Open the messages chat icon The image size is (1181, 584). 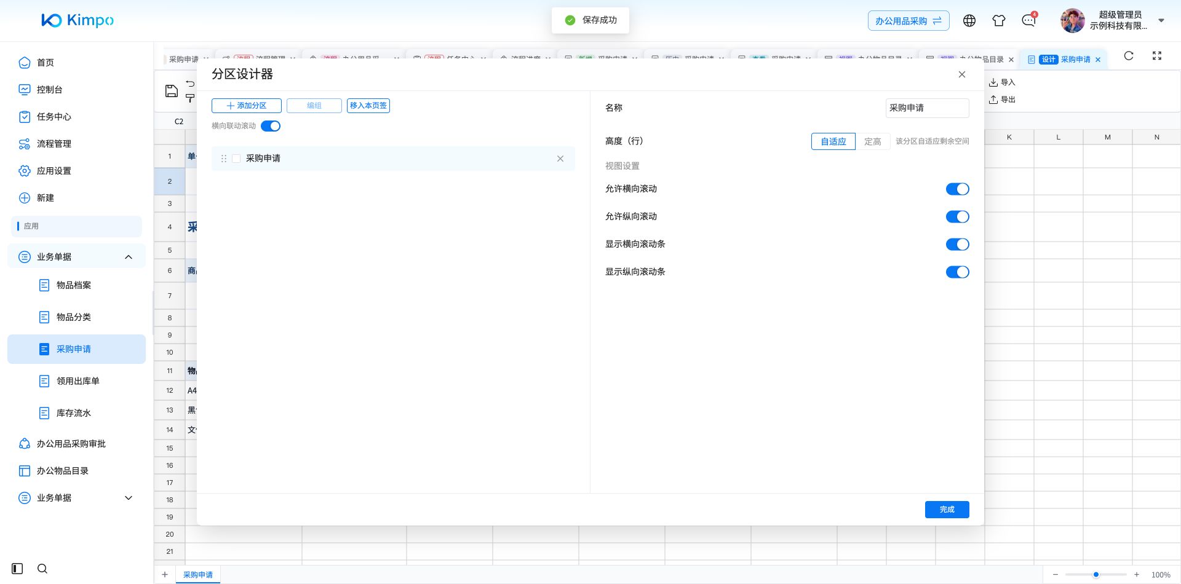(x=1028, y=20)
